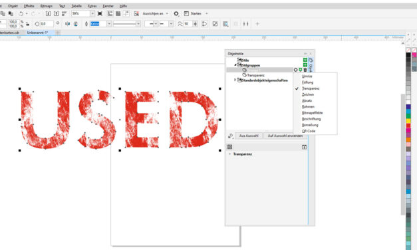Open the Hilfe menu
Image resolution: width=417 pixels, height=250 pixels.
tap(123, 6)
